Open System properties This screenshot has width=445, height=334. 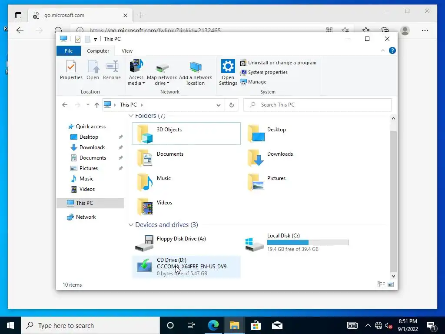click(x=264, y=73)
